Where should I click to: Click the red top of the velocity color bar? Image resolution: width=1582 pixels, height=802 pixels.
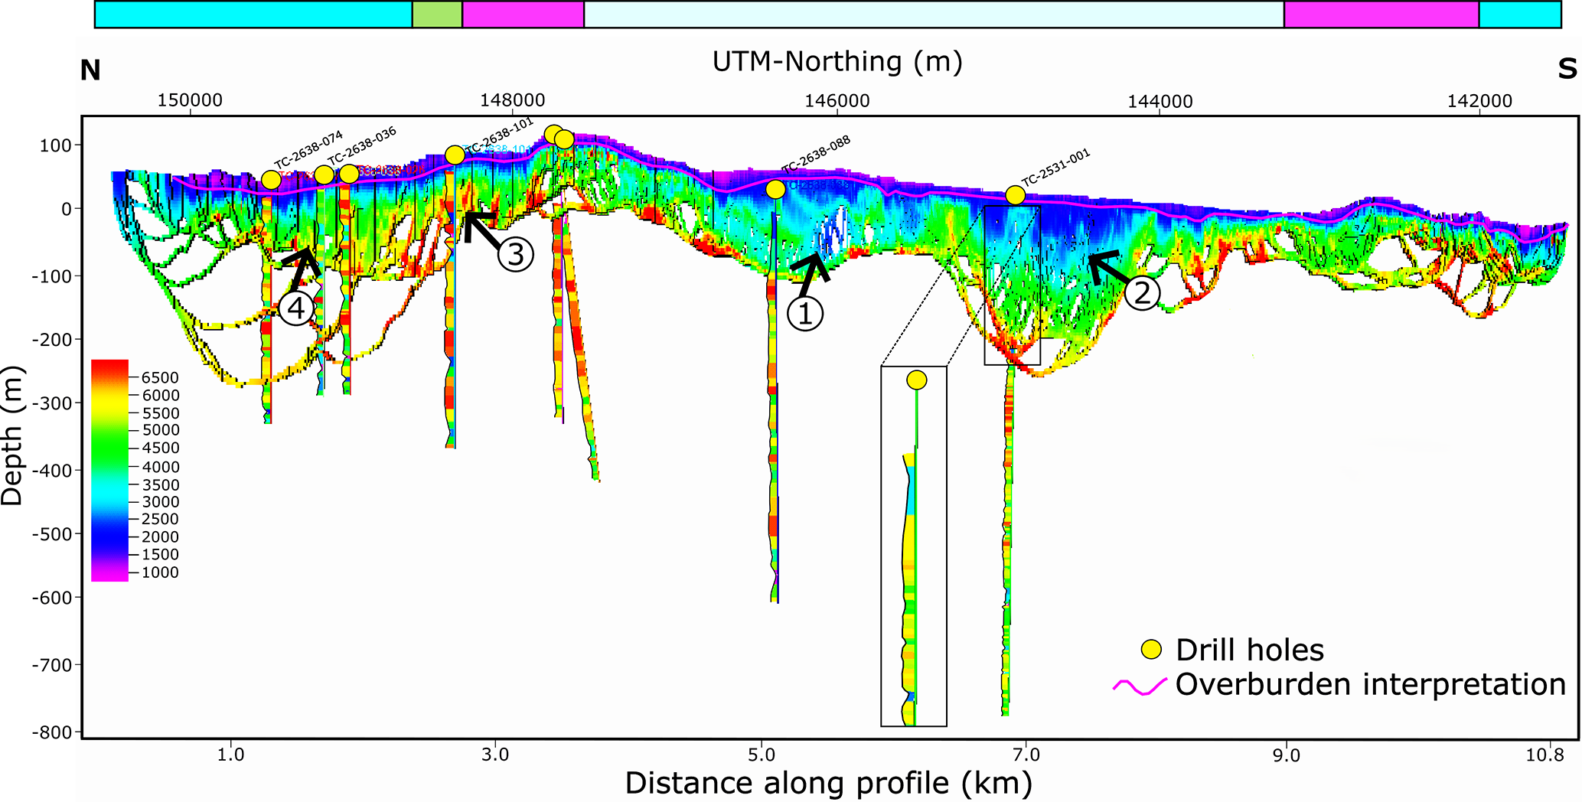(x=109, y=366)
